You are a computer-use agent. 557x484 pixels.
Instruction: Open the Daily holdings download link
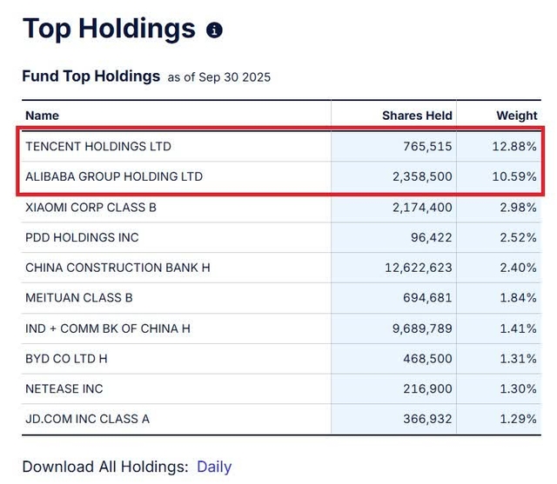[214, 467]
